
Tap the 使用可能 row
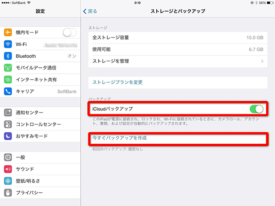[178, 49]
